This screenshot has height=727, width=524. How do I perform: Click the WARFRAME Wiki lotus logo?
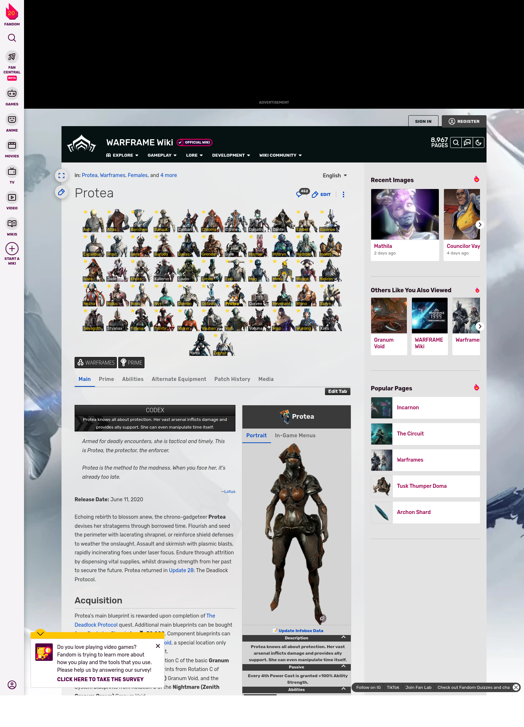82,144
